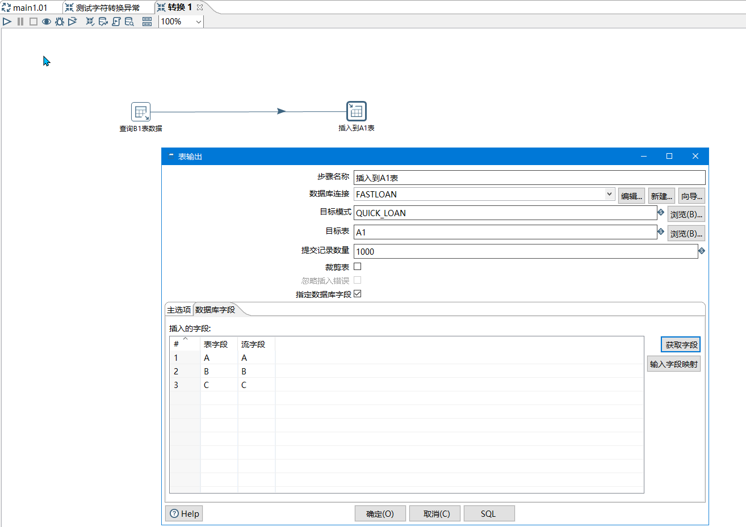The width and height of the screenshot is (746, 527).
Task: Open Help for the table output step
Action: tap(185, 513)
